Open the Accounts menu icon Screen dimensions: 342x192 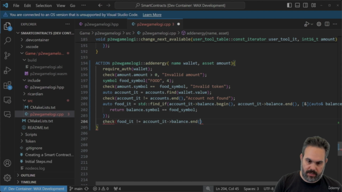coord(7,163)
